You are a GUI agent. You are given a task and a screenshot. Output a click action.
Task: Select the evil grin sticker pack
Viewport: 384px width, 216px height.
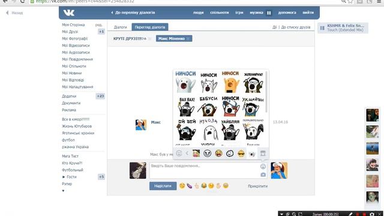point(208,154)
